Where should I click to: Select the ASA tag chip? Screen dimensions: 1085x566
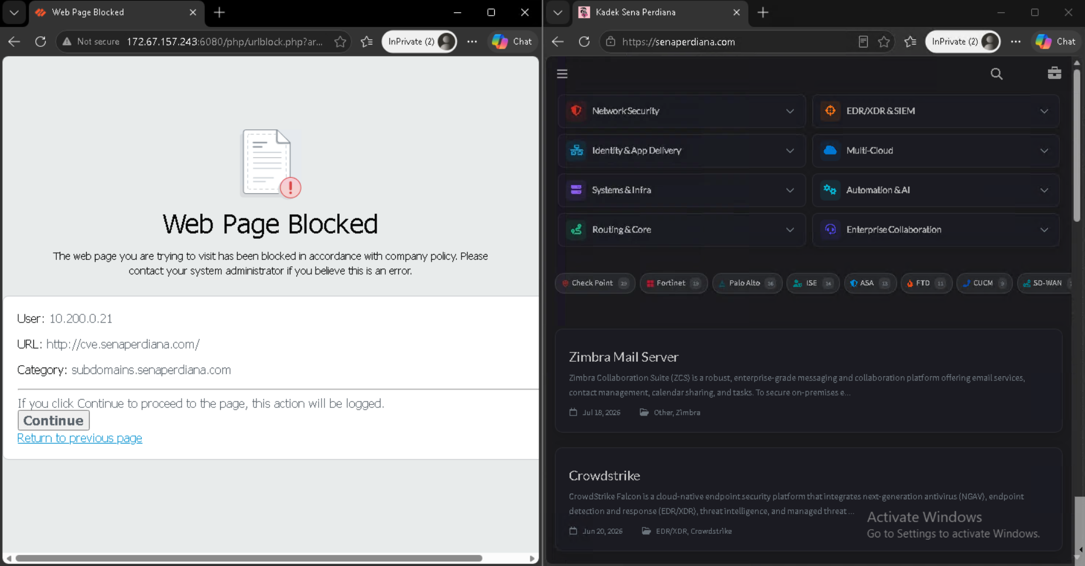click(x=870, y=283)
